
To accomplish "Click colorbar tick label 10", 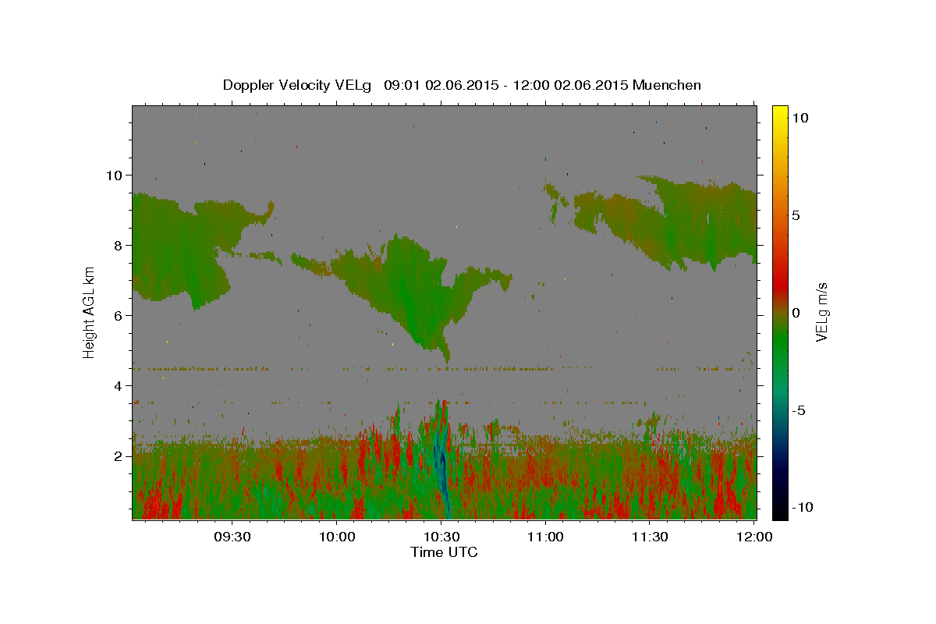I will 799,117.
